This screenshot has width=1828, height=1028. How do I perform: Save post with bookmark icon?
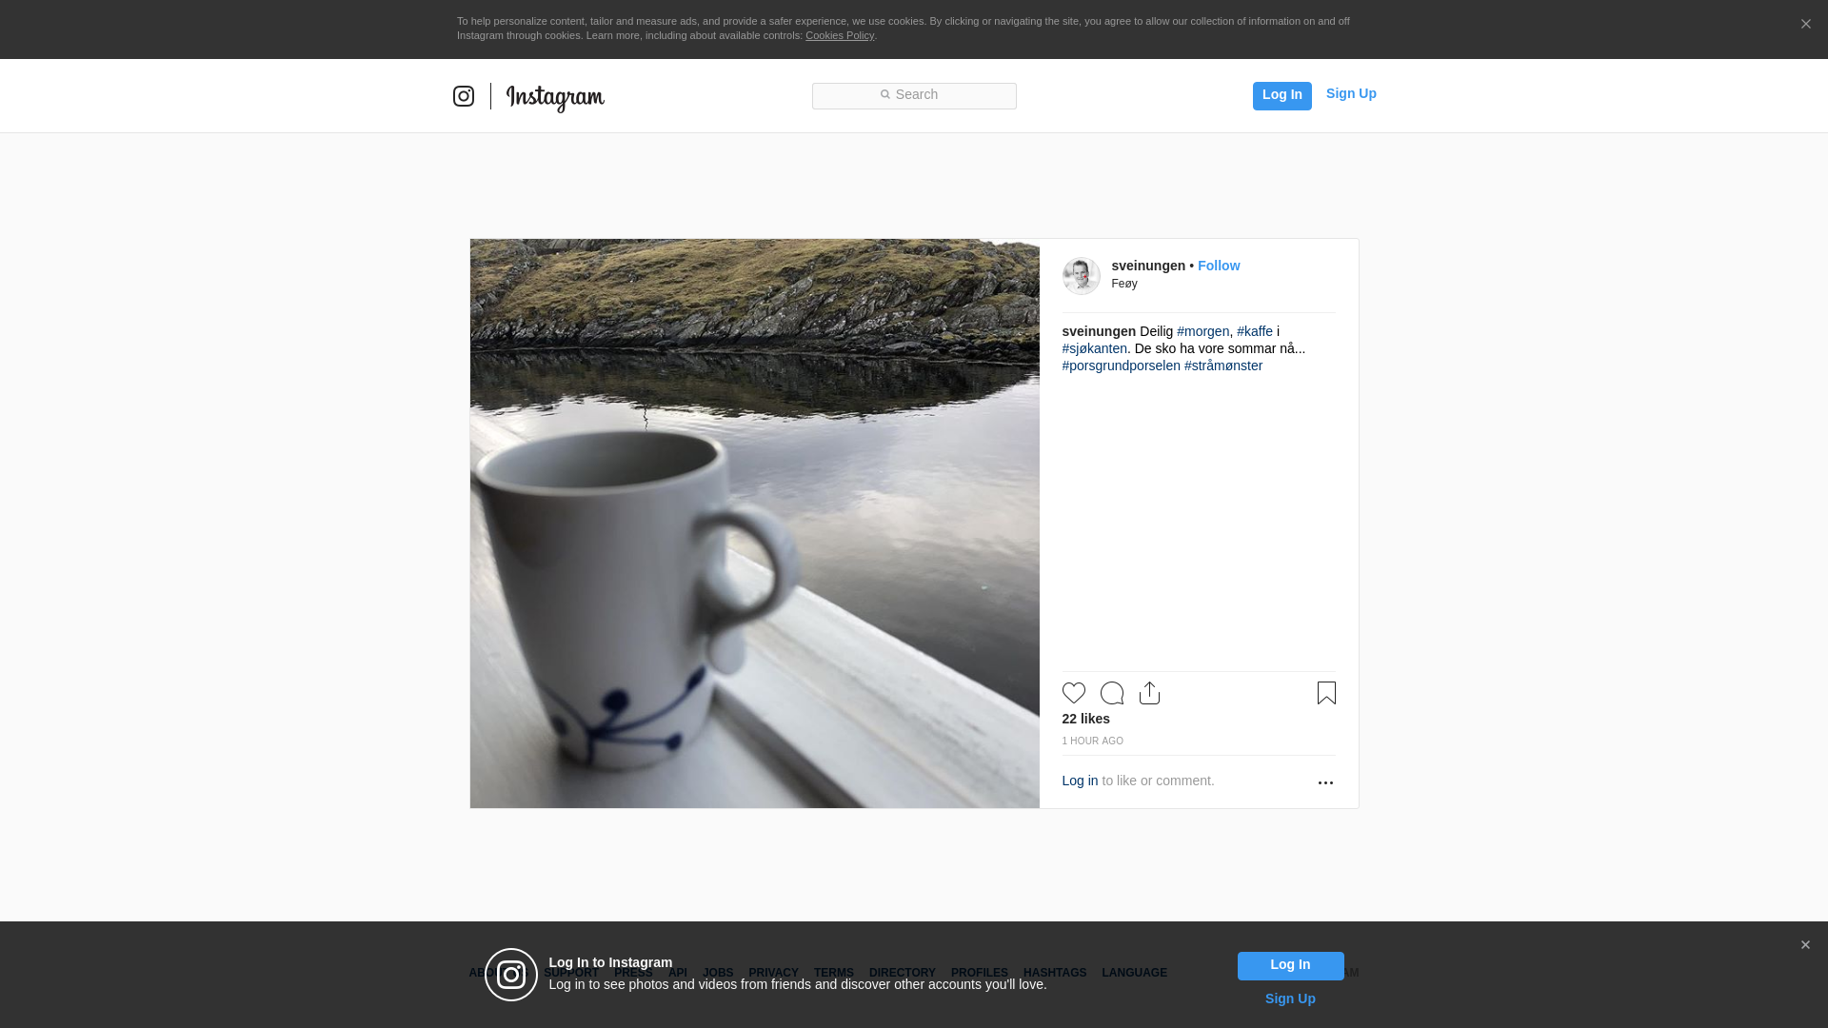click(1326, 693)
